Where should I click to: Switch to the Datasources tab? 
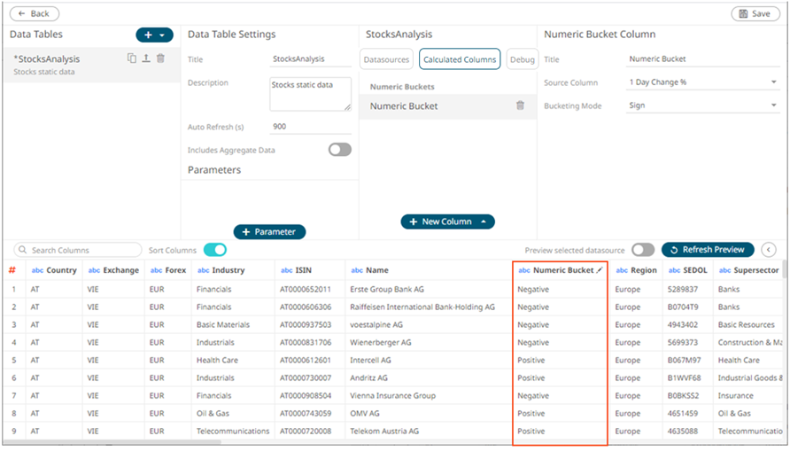[x=388, y=59]
